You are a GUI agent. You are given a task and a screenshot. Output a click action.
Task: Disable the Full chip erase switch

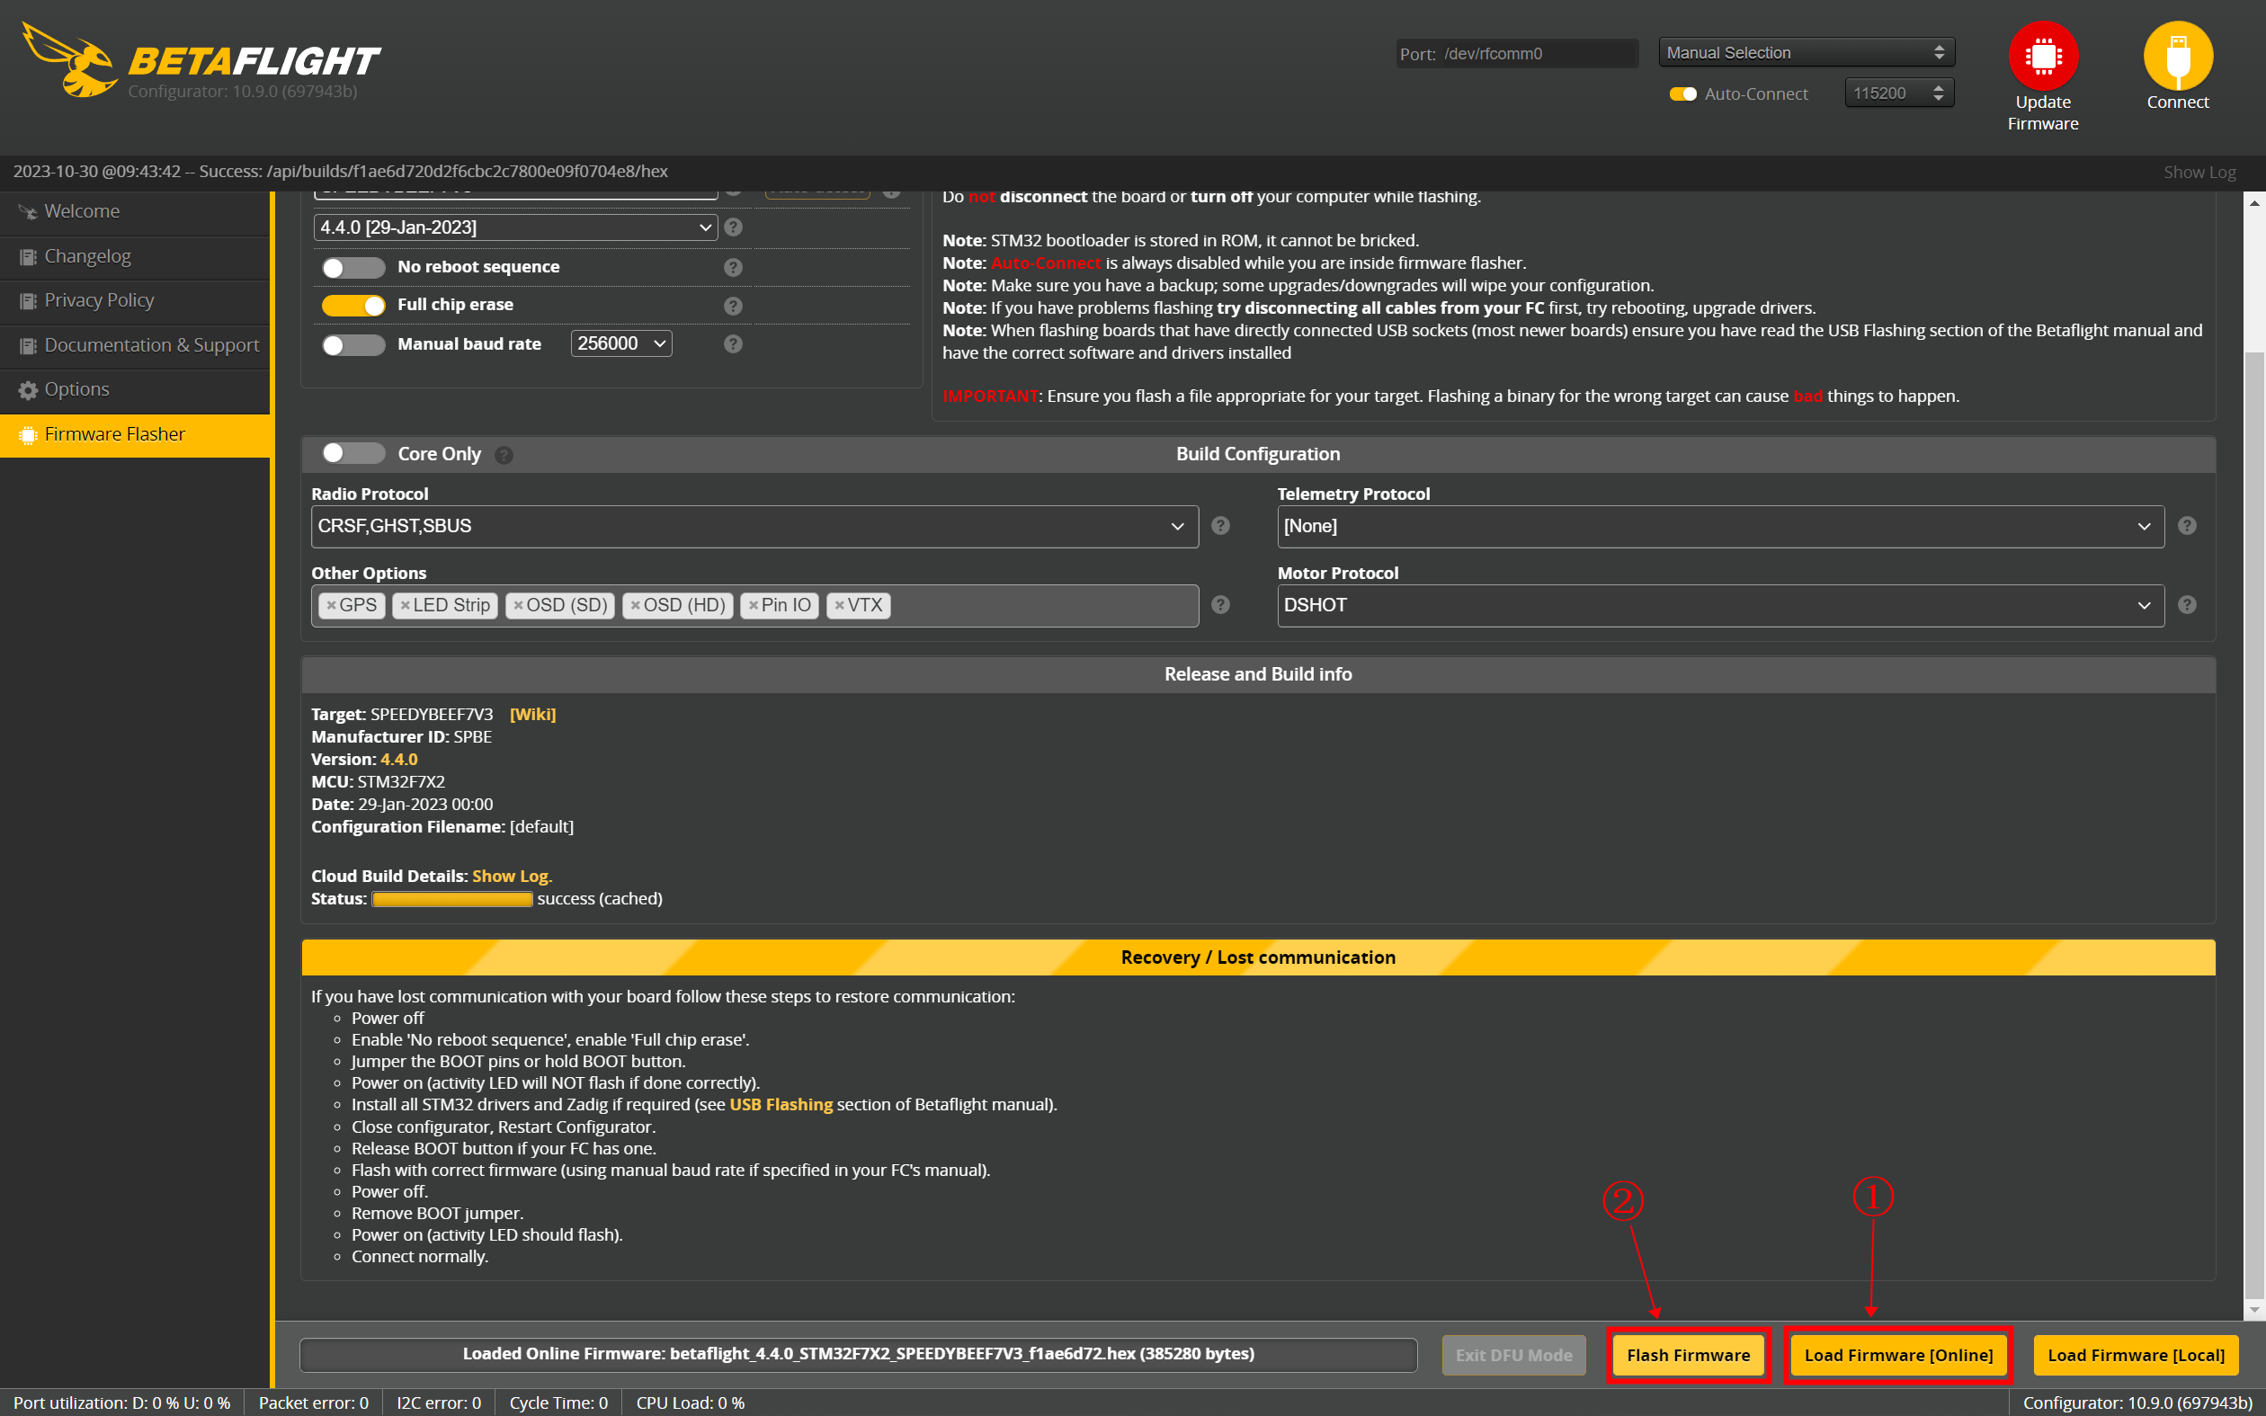(353, 306)
